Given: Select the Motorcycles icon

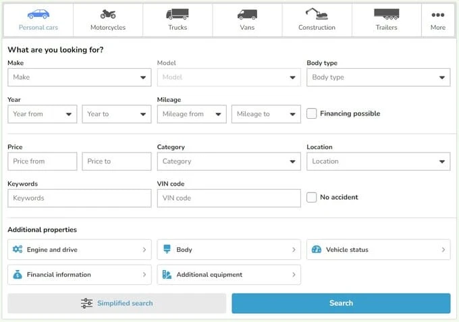Looking at the screenshot, I should click(x=108, y=14).
